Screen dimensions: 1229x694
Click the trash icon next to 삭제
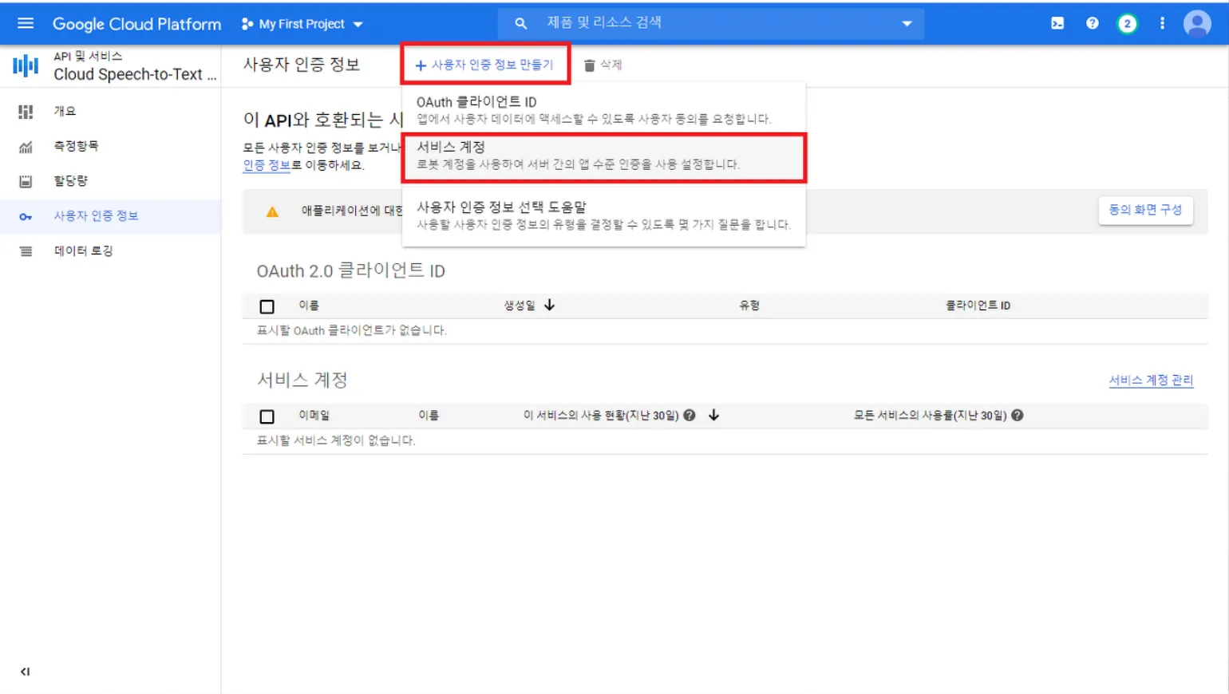(x=589, y=65)
